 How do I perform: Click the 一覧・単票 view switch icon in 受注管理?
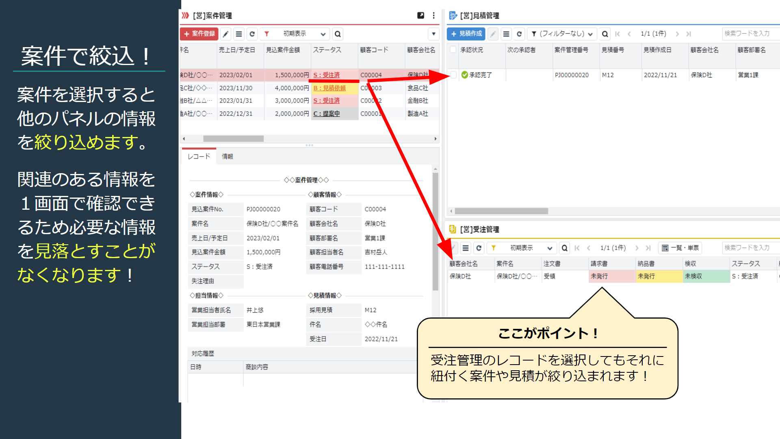pyautogui.click(x=679, y=248)
